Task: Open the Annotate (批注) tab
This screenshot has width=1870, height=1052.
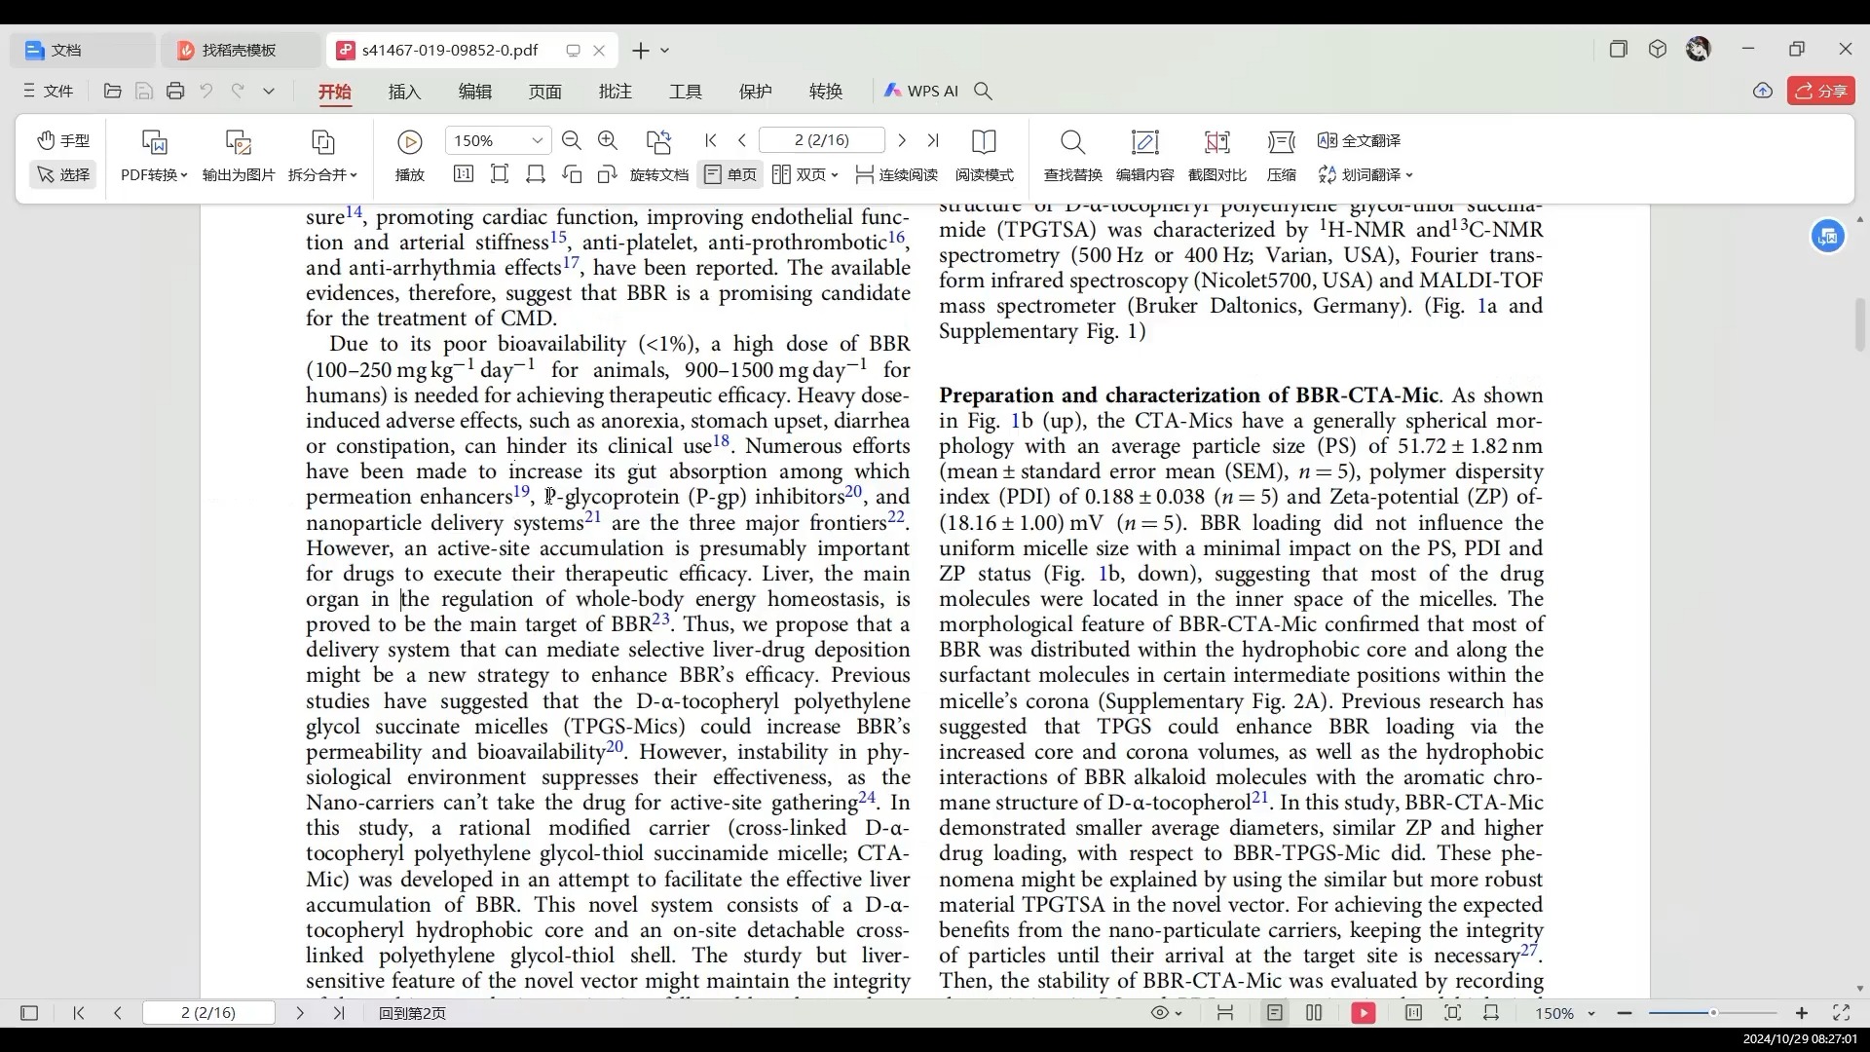Action: [615, 92]
